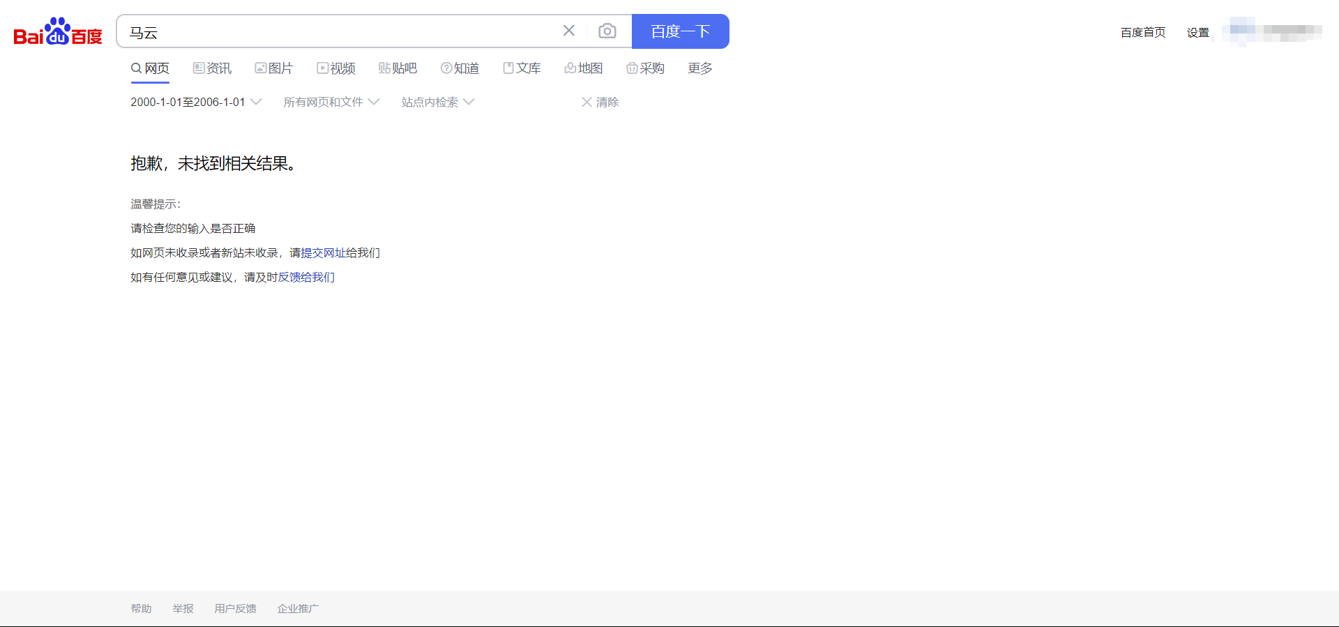Switch to the 采购 purchasing tab
The width and height of the screenshot is (1339, 627).
(646, 68)
